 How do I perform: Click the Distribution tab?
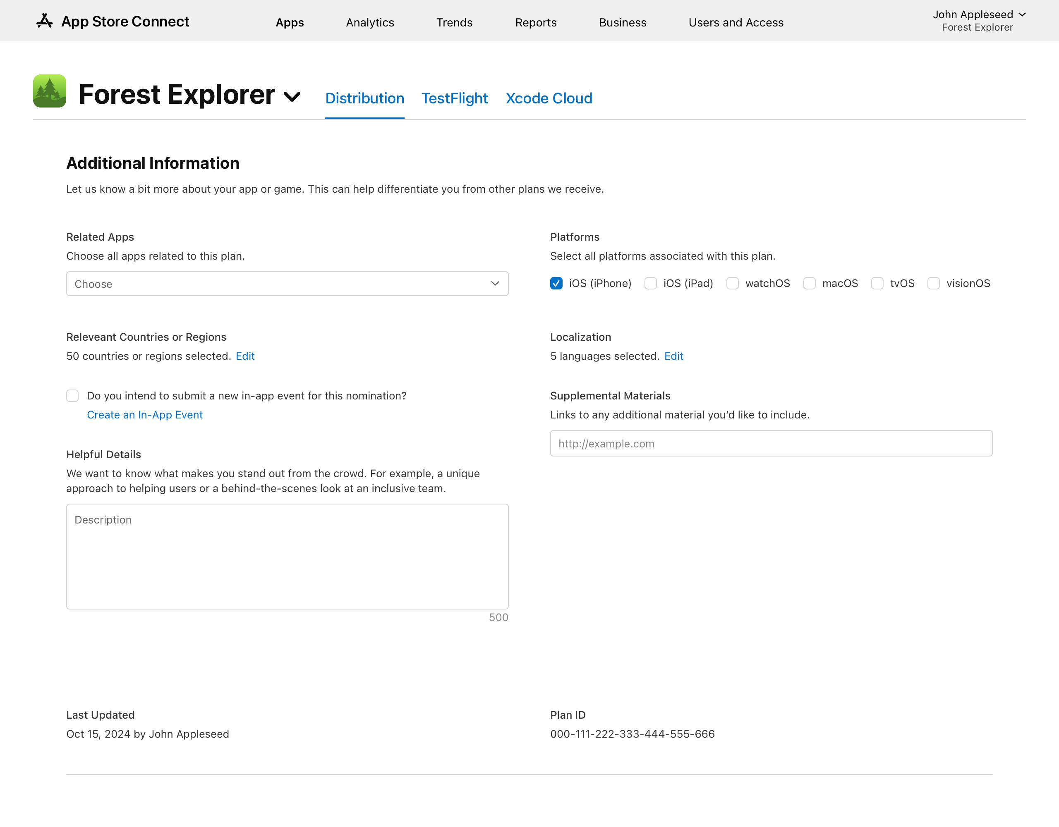click(364, 97)
